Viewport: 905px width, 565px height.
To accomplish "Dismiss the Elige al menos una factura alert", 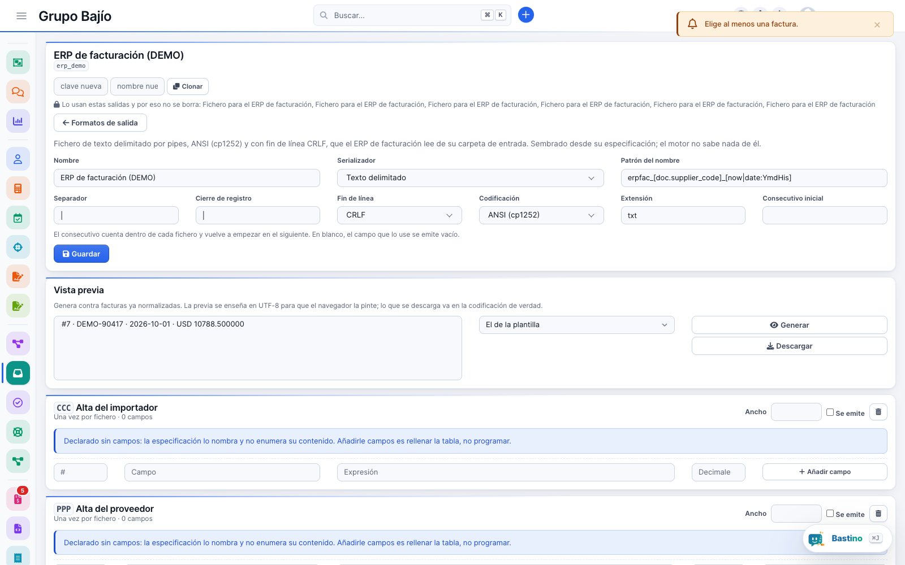I will point(877,25).
